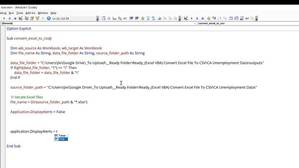This screenshot has width=299, height=168.
Task: Click the Quick Watch icon
Action: pos(247,19)
